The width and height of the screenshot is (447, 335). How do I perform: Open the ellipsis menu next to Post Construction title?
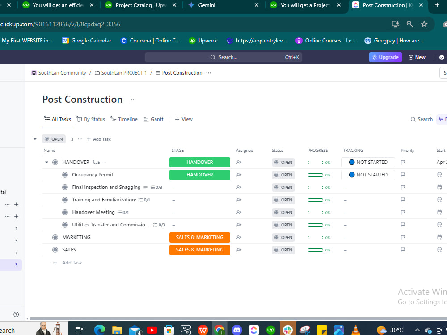click(x=133, y=100)
